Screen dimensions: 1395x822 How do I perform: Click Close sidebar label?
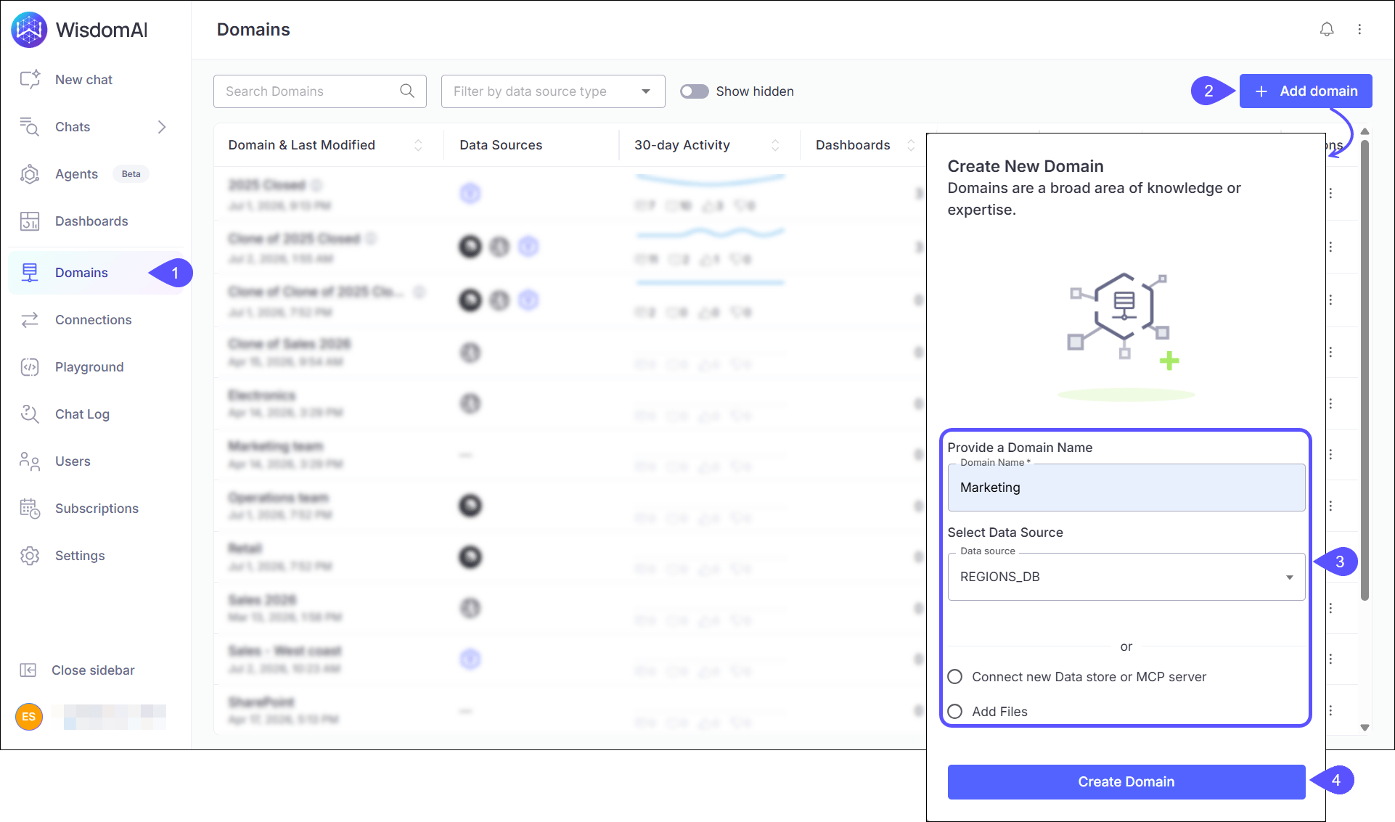coord(93,670)
